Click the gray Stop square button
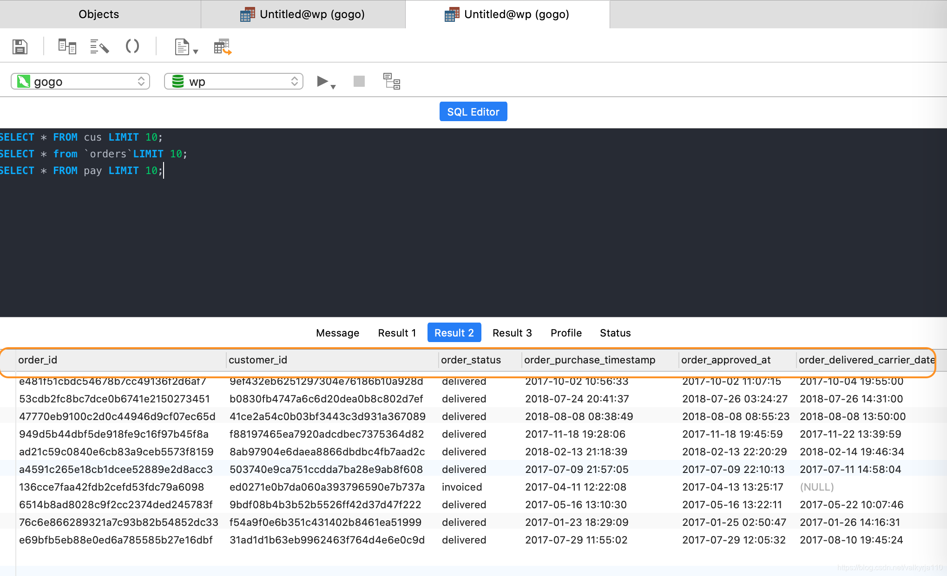The width and height of the screenshot is (947, 576). tap(359, 81)
